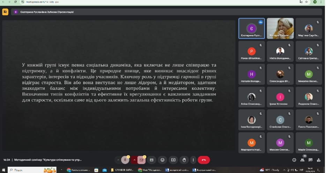Image resolution: width=327 pixels, height=173 pixels.
Task: Click Вікторія participant video thumbnail
Action: 280,29
